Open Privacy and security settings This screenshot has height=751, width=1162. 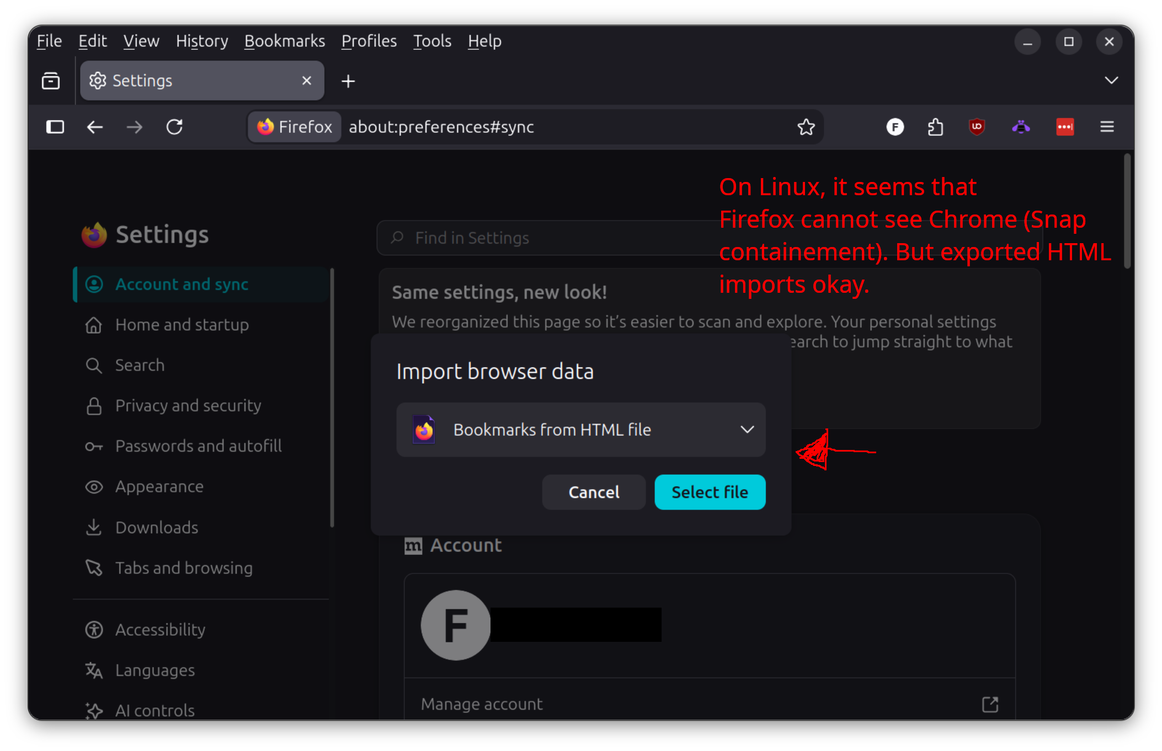[x=201, y=406]
